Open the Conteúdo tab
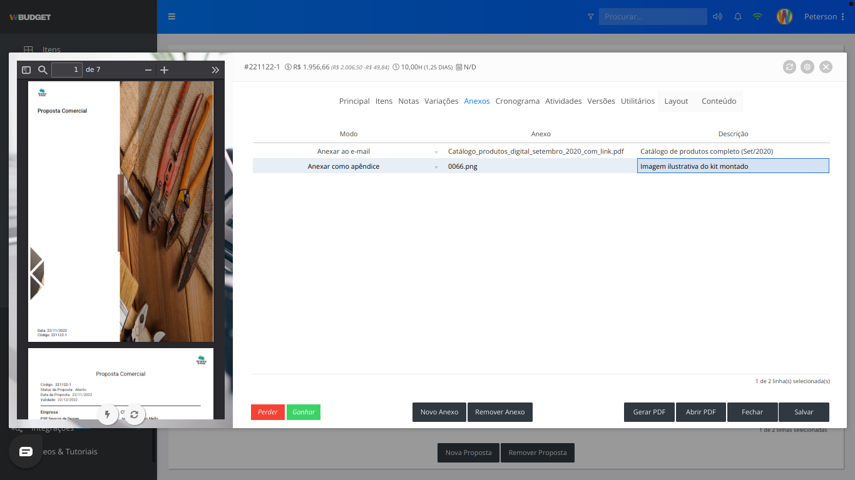 pos(719,101)
